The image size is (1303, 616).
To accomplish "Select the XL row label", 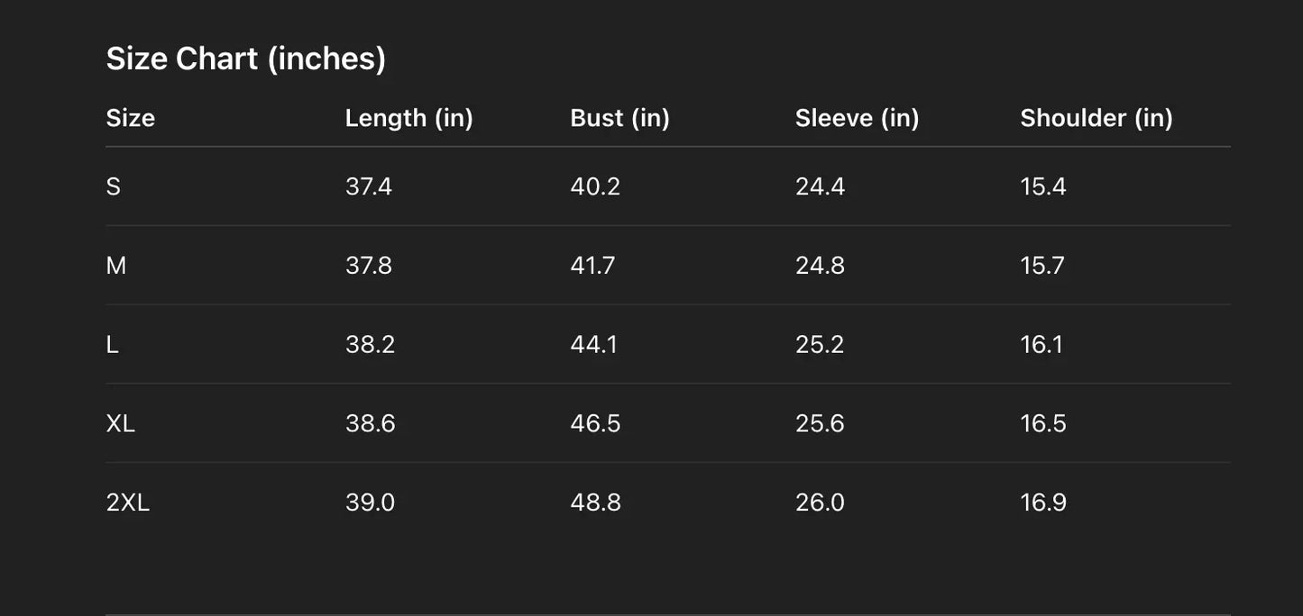I will [121, 423].
